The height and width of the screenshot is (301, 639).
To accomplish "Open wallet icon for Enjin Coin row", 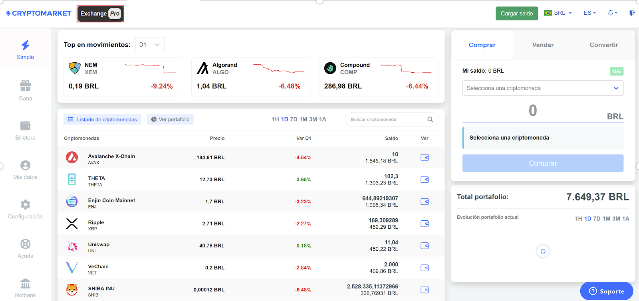I will [x=425, y=202].
